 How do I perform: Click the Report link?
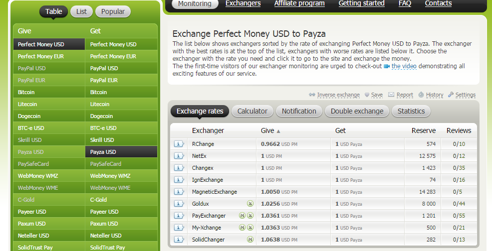click(x=405, y=95)
